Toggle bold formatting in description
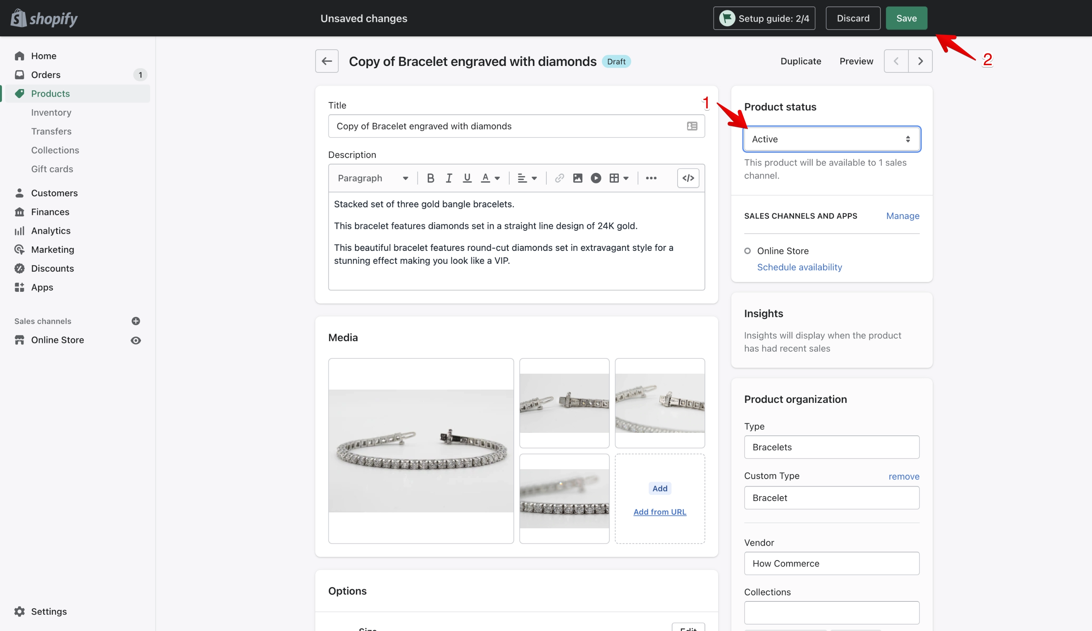Screen dimensions: 1092x631 (430, 178)
